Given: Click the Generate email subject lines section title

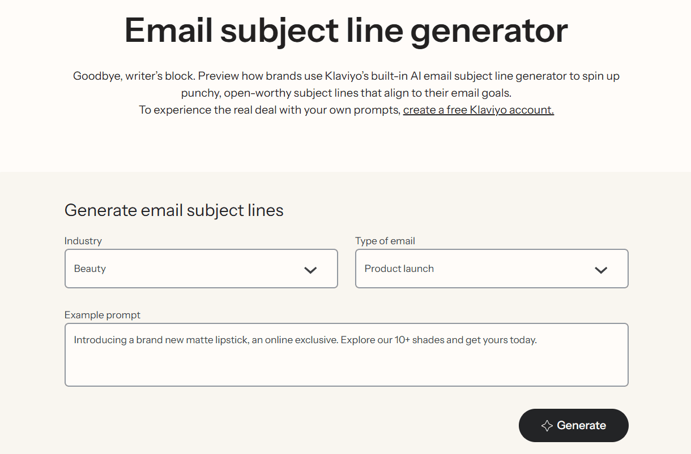Looking at the screenshot, I should [174, 210].
